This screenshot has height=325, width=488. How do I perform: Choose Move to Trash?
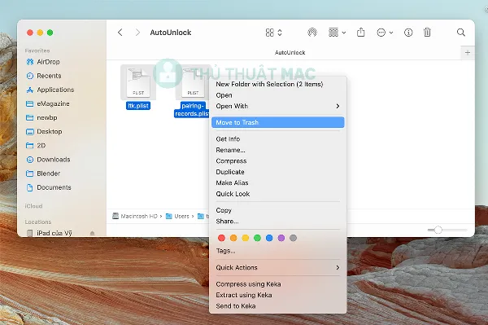click(x=277, y=122)
